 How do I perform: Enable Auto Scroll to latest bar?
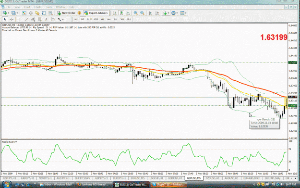pyautogui.click(x=151, y=13)
